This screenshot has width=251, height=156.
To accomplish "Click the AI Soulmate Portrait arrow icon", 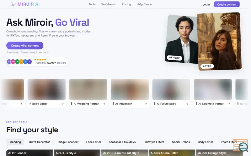I will [x=229, y=104].
